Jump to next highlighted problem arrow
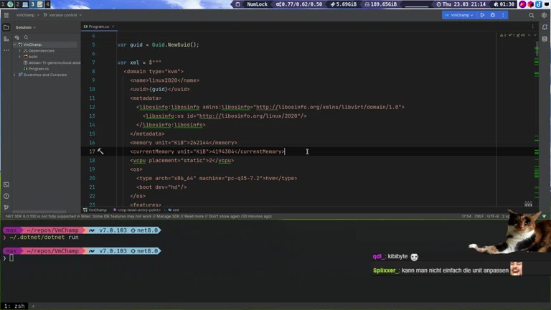 tap(535, 35)
